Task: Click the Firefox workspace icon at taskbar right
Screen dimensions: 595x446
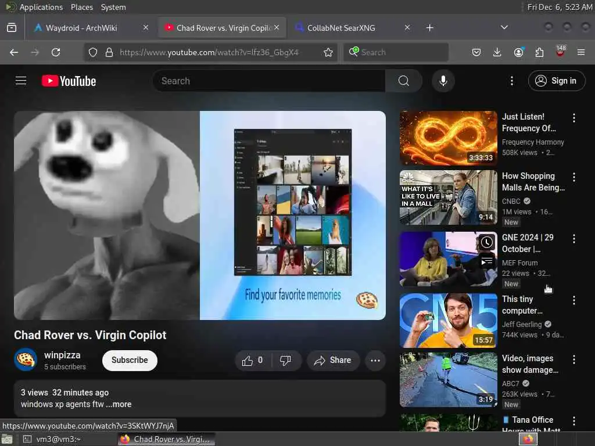Action: pos(528,439)
